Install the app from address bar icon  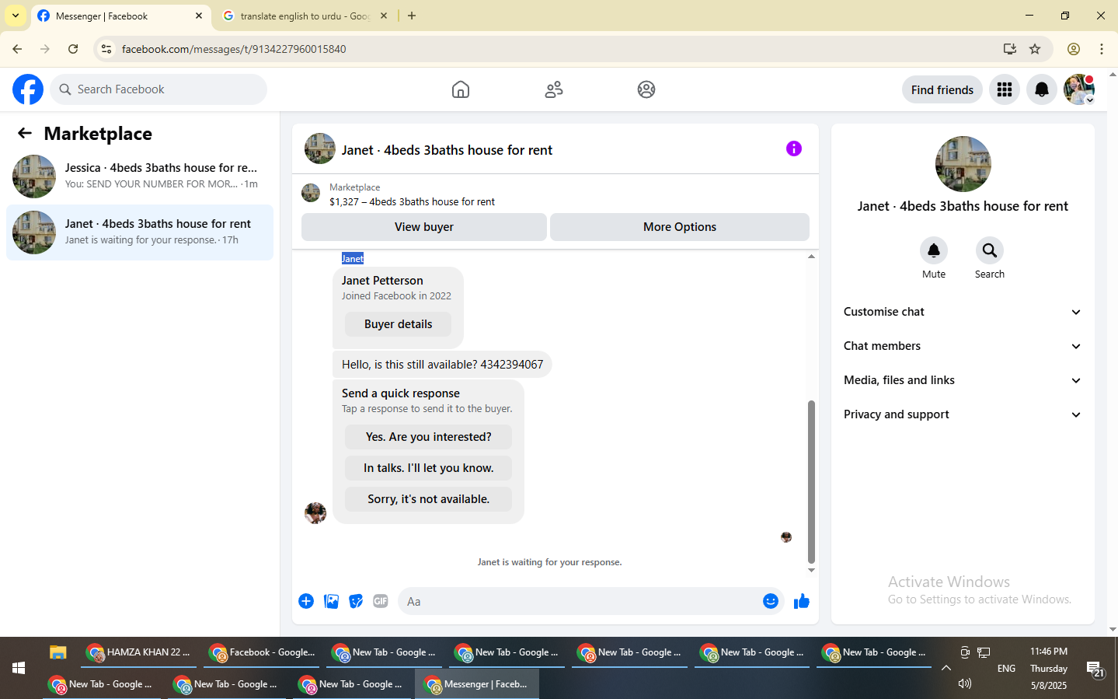pyautogui.click(x=1010, y=49)
